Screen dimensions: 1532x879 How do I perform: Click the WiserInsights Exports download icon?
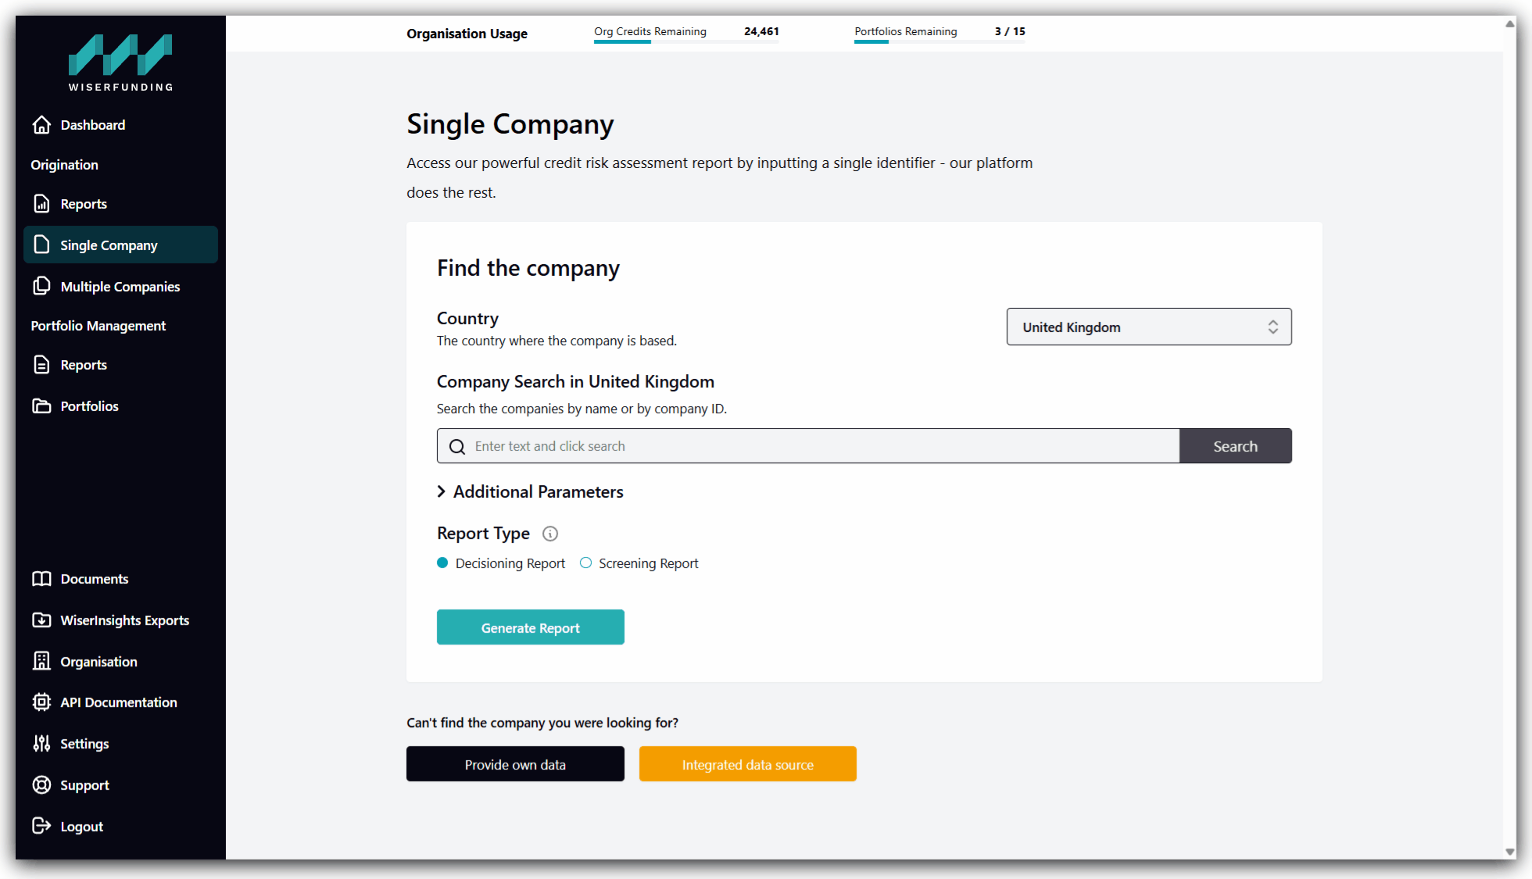click(x=41, y=620)
